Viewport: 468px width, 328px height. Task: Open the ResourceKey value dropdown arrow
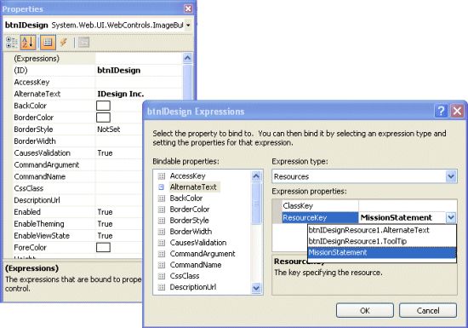coord(451,217)
